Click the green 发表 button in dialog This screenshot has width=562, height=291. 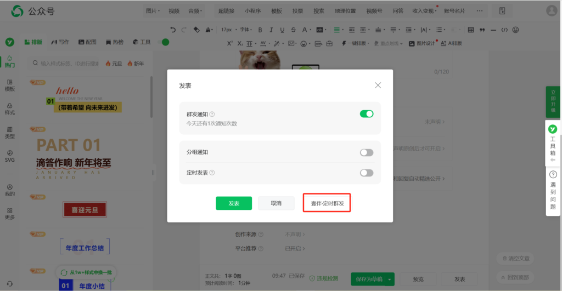coord(234,203)
